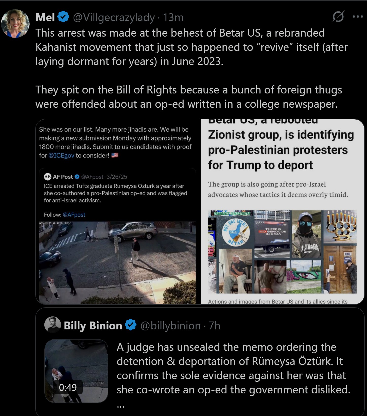The image size is (367, 416).
Task: Click Billy Binion's verified badge
Action: point(131,325)
